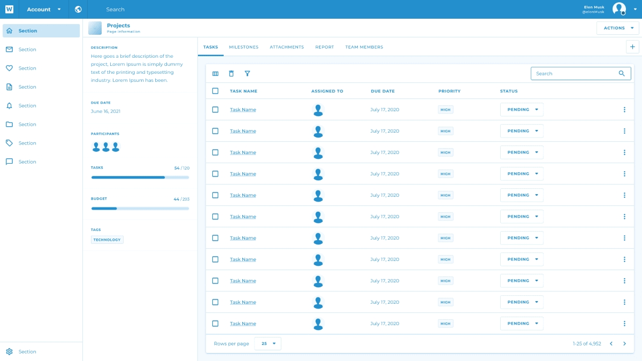Switch to the Milestones tab

click(243, 47)
